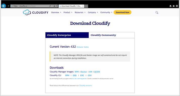Download the Cloudify CLI OSX package
180x96 pixels.
click(x=90, y=75)
